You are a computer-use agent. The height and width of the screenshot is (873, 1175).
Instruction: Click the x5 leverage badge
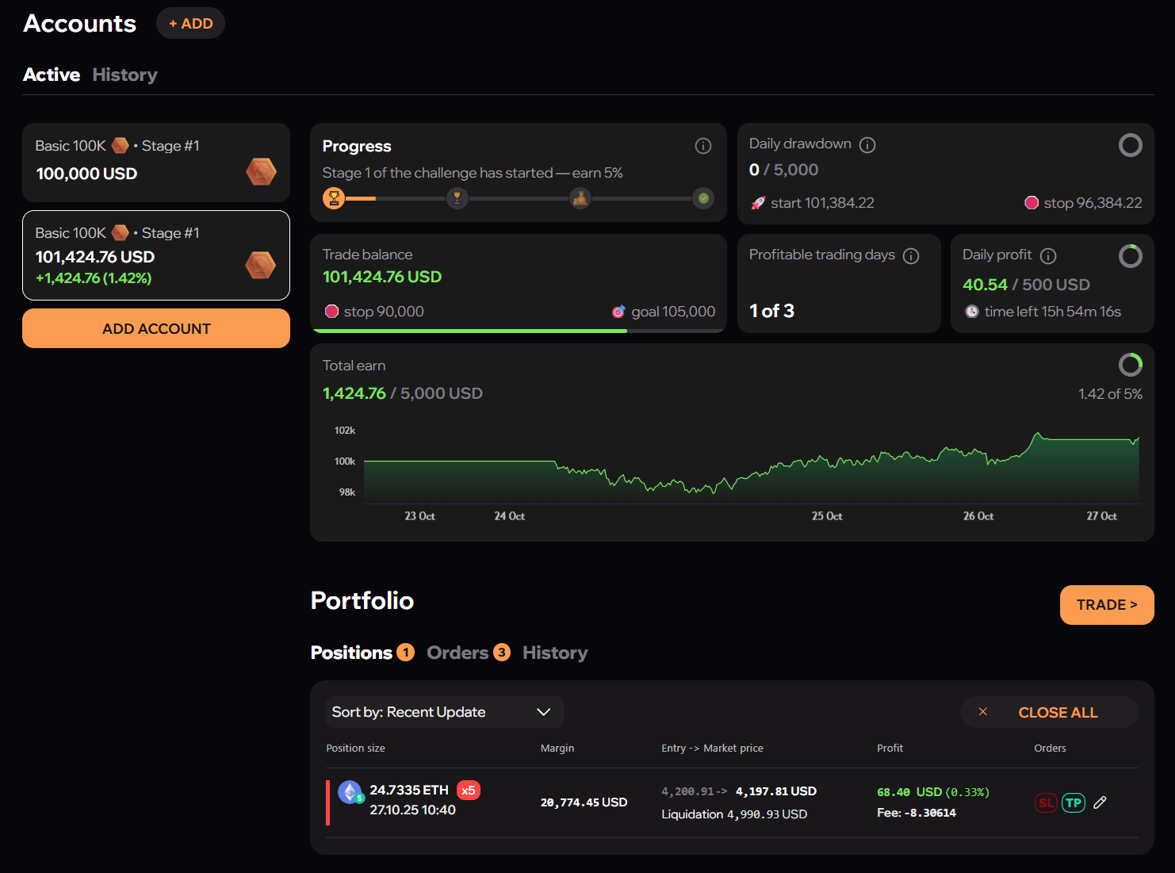[469, 791]
